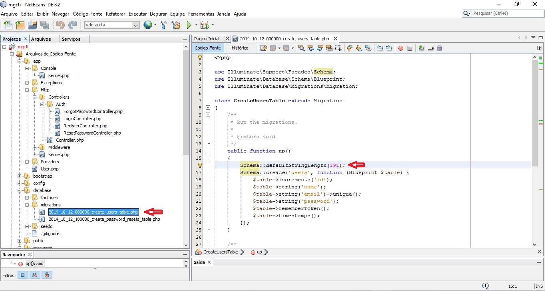545x291 pixels.
Task: Open Run Project dropdown arrow
Action: click(x=196, y=25)
